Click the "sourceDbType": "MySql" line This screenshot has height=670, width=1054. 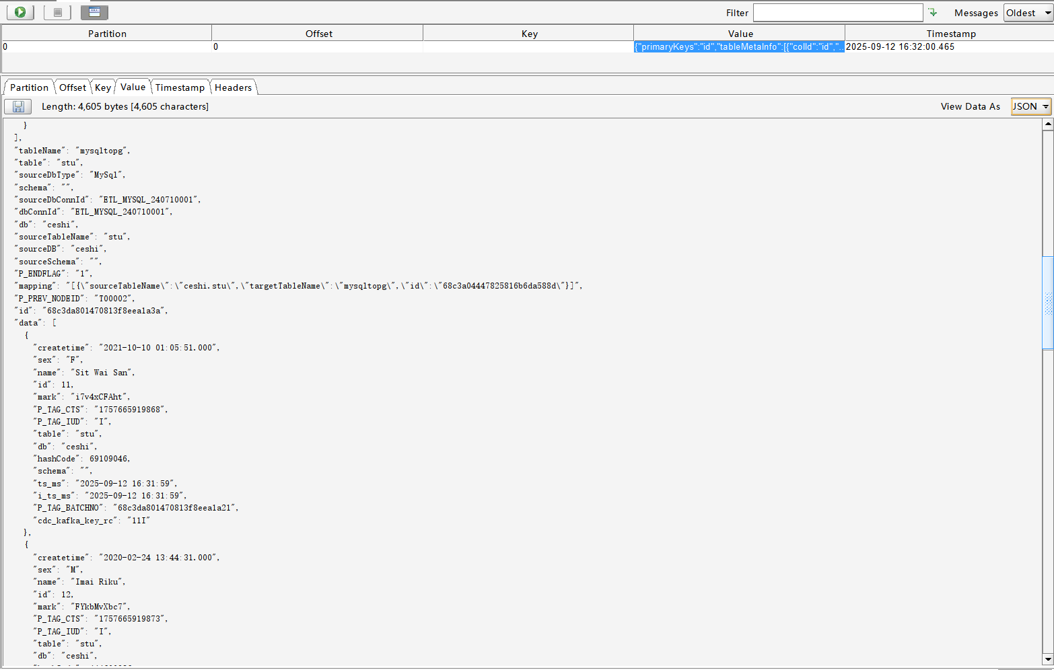click(70, 175)
